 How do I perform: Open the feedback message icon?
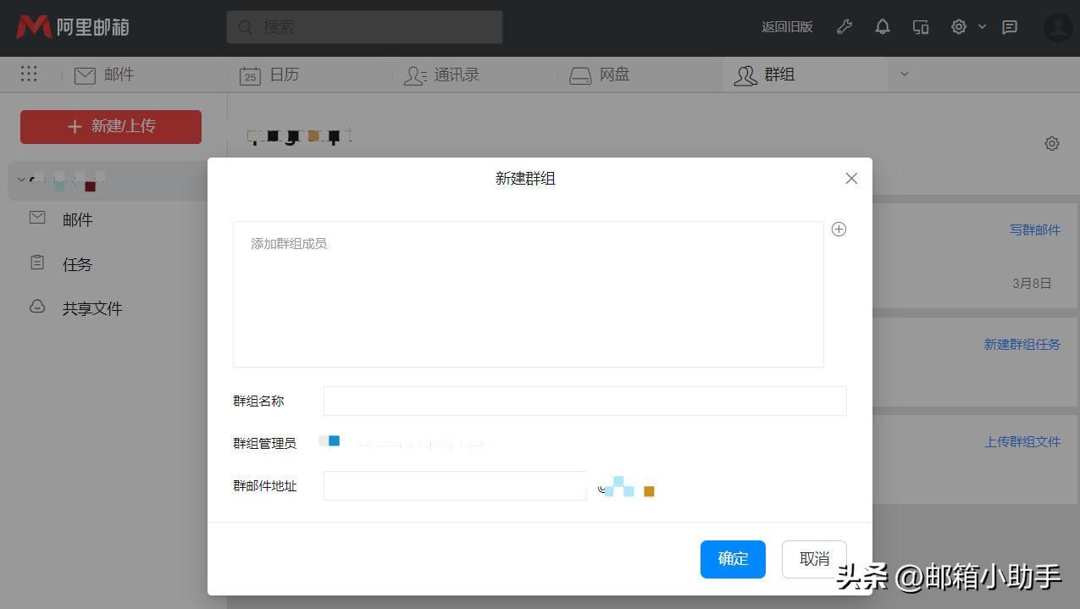tap(1010, 27)
